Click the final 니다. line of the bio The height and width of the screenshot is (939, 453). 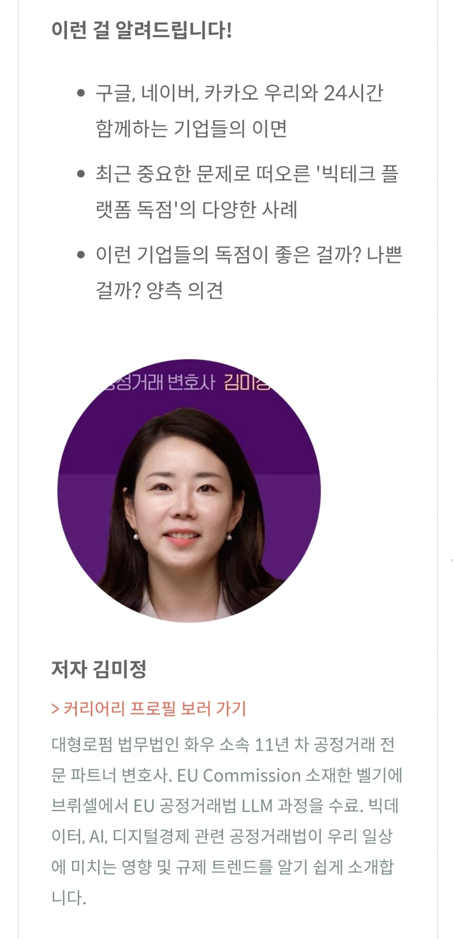(x=69, y=897)
